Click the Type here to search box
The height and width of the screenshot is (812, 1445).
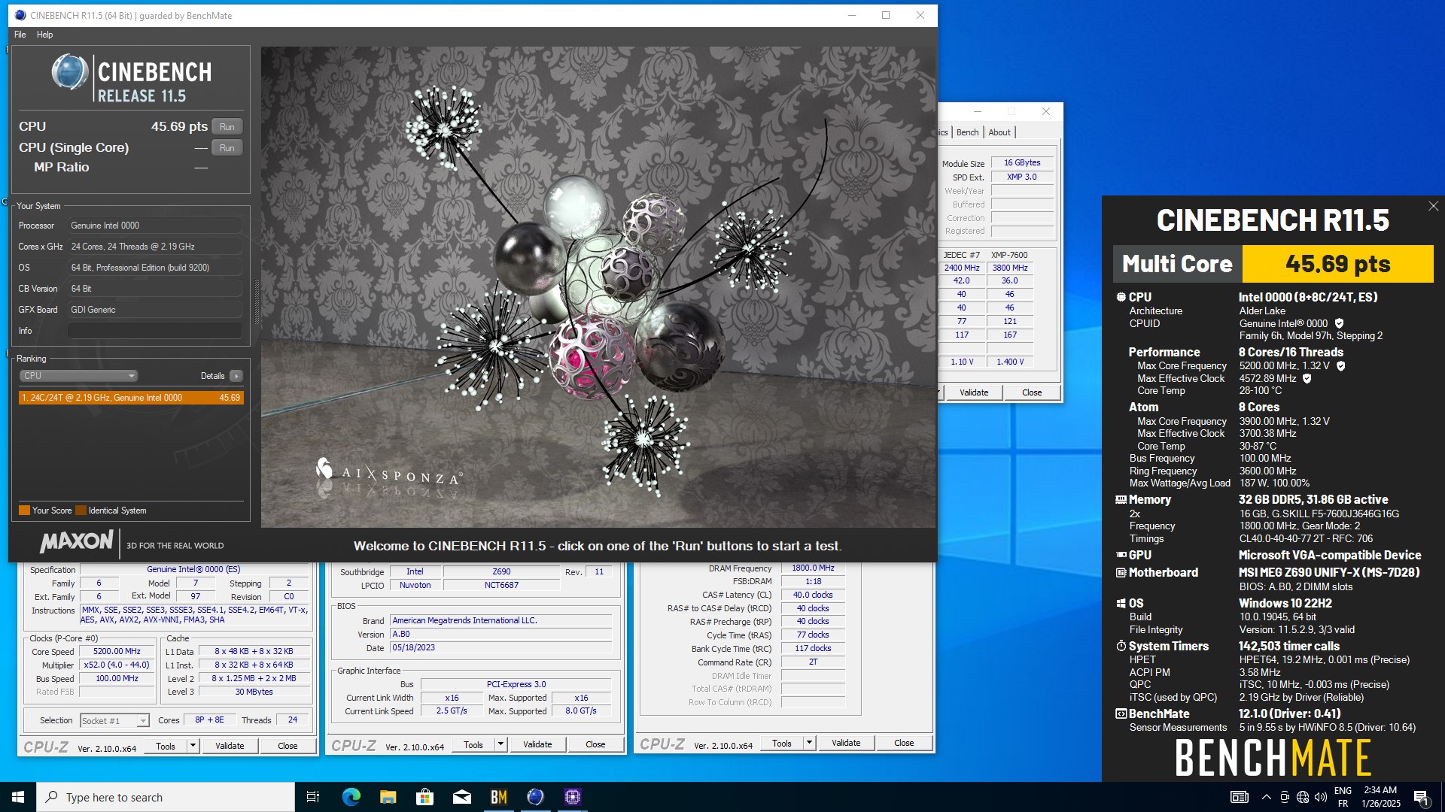[x=166, y=797]
